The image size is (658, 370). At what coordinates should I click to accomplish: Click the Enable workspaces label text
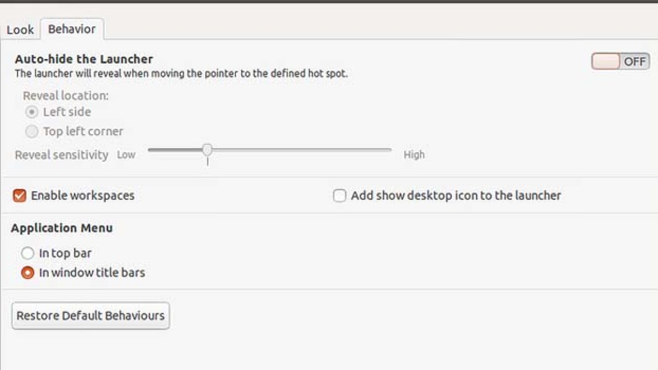[83, 196]
